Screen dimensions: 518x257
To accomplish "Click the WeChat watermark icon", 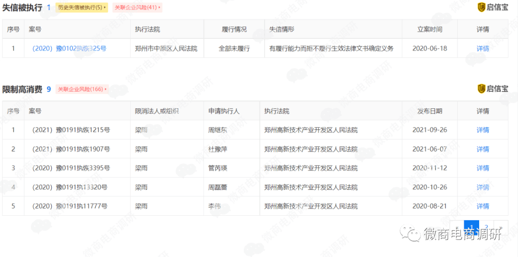I will [412, 234].
